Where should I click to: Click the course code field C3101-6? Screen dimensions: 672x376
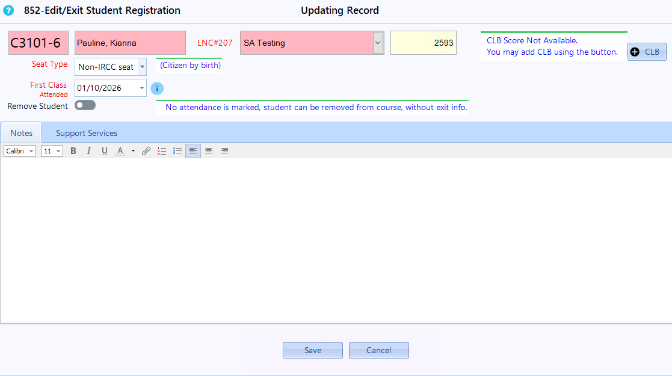pos(39,43)
